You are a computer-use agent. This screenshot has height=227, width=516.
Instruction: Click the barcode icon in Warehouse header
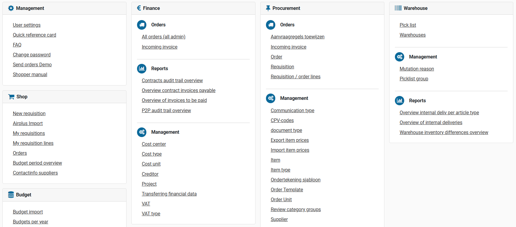[398, 8]
